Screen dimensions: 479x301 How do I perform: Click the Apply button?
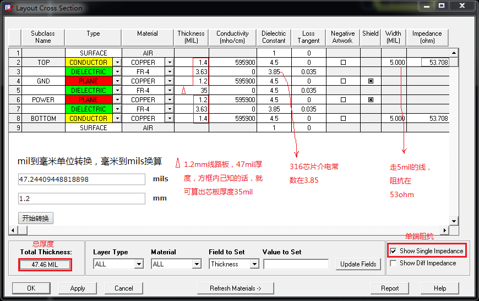click(78, 288)
